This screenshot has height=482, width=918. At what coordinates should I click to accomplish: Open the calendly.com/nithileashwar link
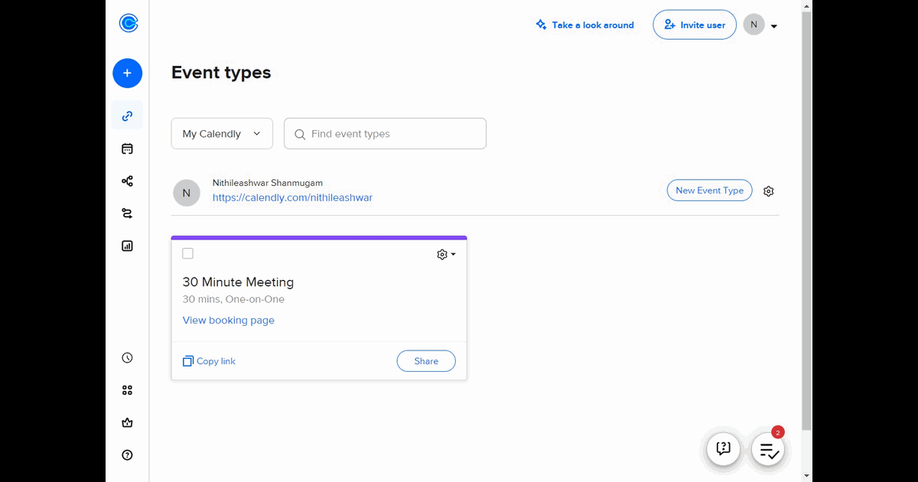(x=292, y=197)
